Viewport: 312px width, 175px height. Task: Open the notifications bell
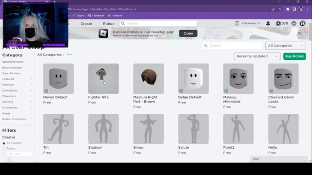click(x=268, y=23)
